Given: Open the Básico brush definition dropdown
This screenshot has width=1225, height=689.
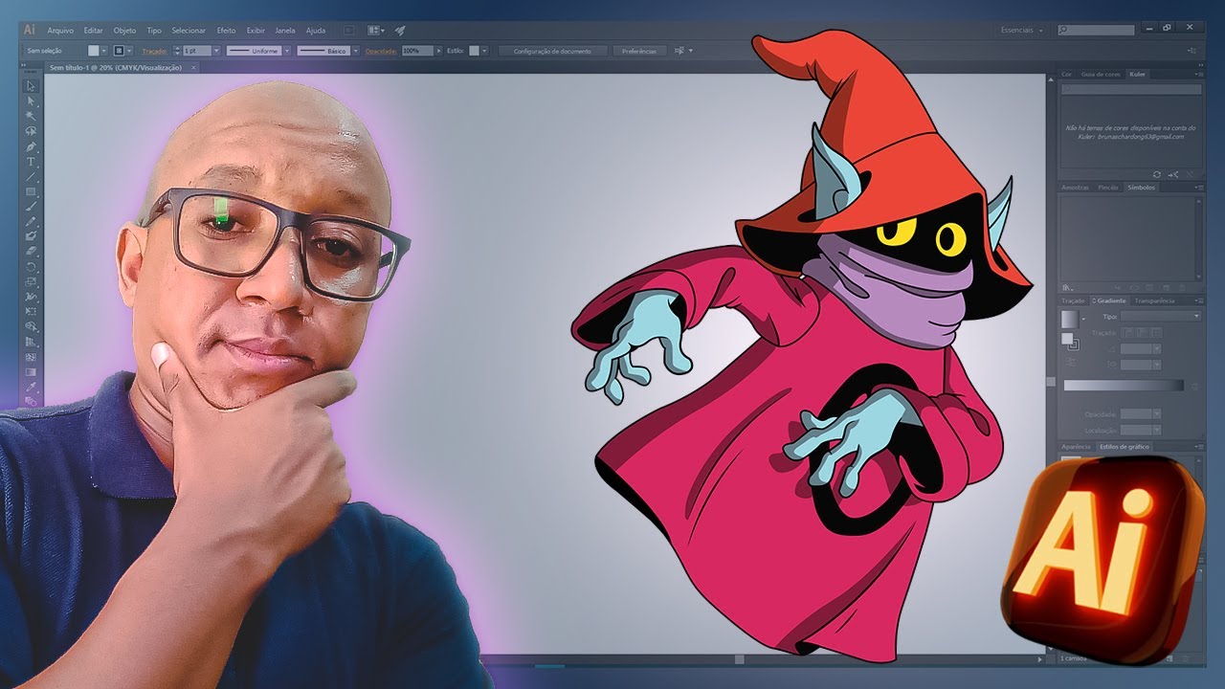Looking at the screenshot, I should click(x=356, y=51).
